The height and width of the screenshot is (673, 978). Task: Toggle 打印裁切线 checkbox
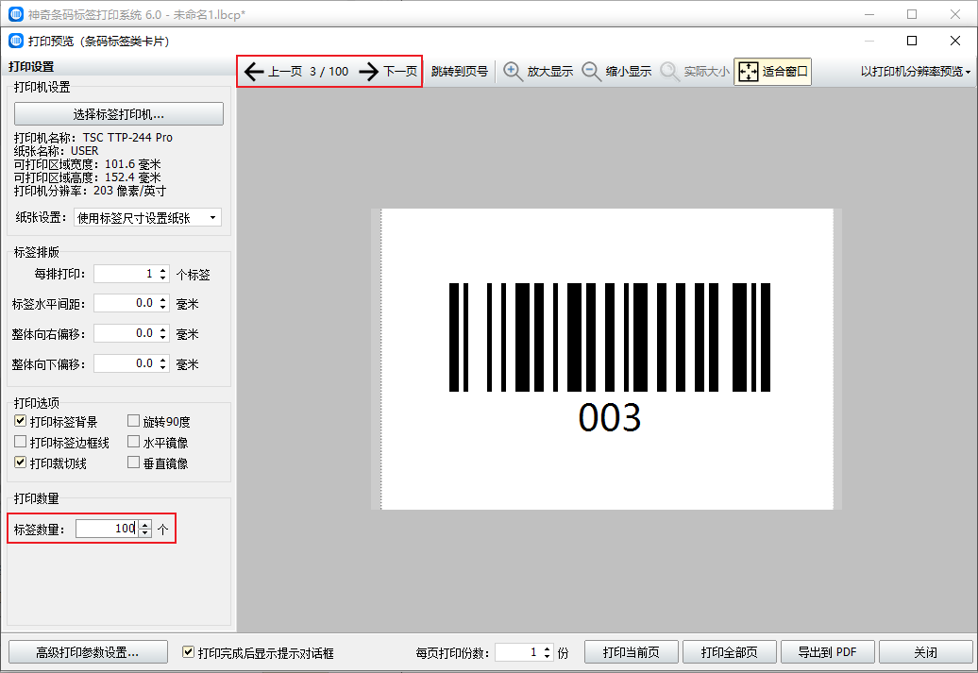[20, 463]
